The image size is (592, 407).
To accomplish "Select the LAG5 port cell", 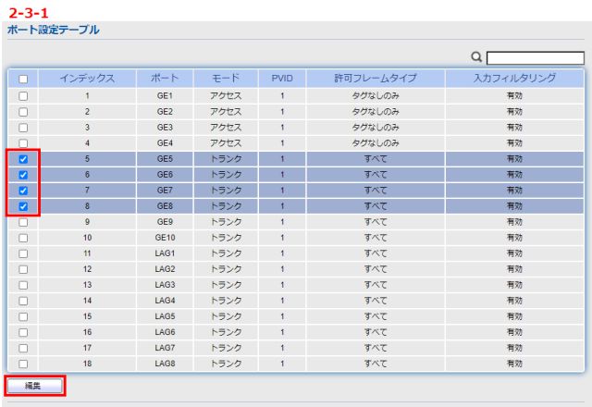I will coord(165,316).
